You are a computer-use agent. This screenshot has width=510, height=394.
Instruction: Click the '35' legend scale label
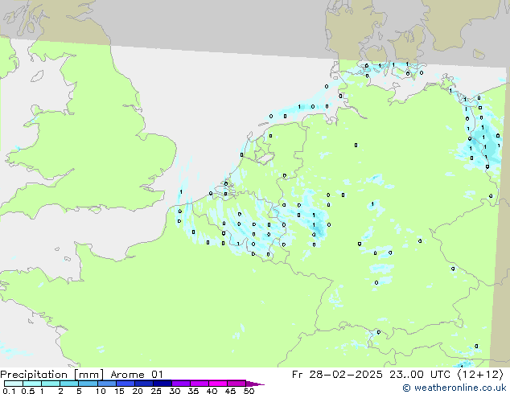tap(193, 391)
